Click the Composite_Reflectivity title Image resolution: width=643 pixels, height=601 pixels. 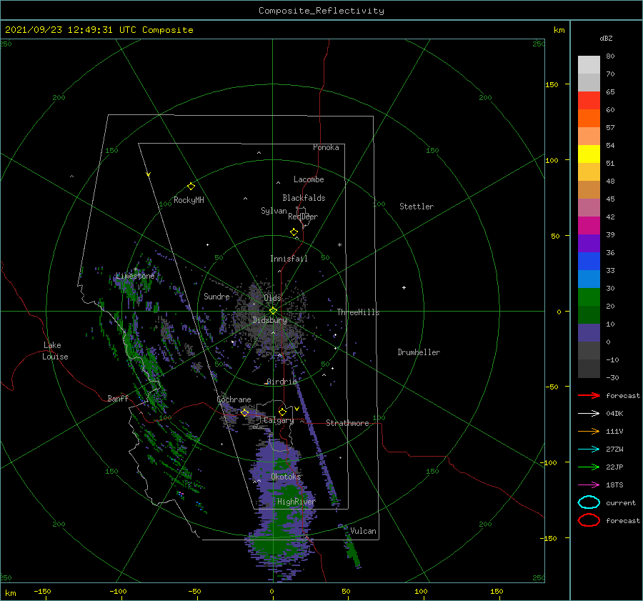321,11
